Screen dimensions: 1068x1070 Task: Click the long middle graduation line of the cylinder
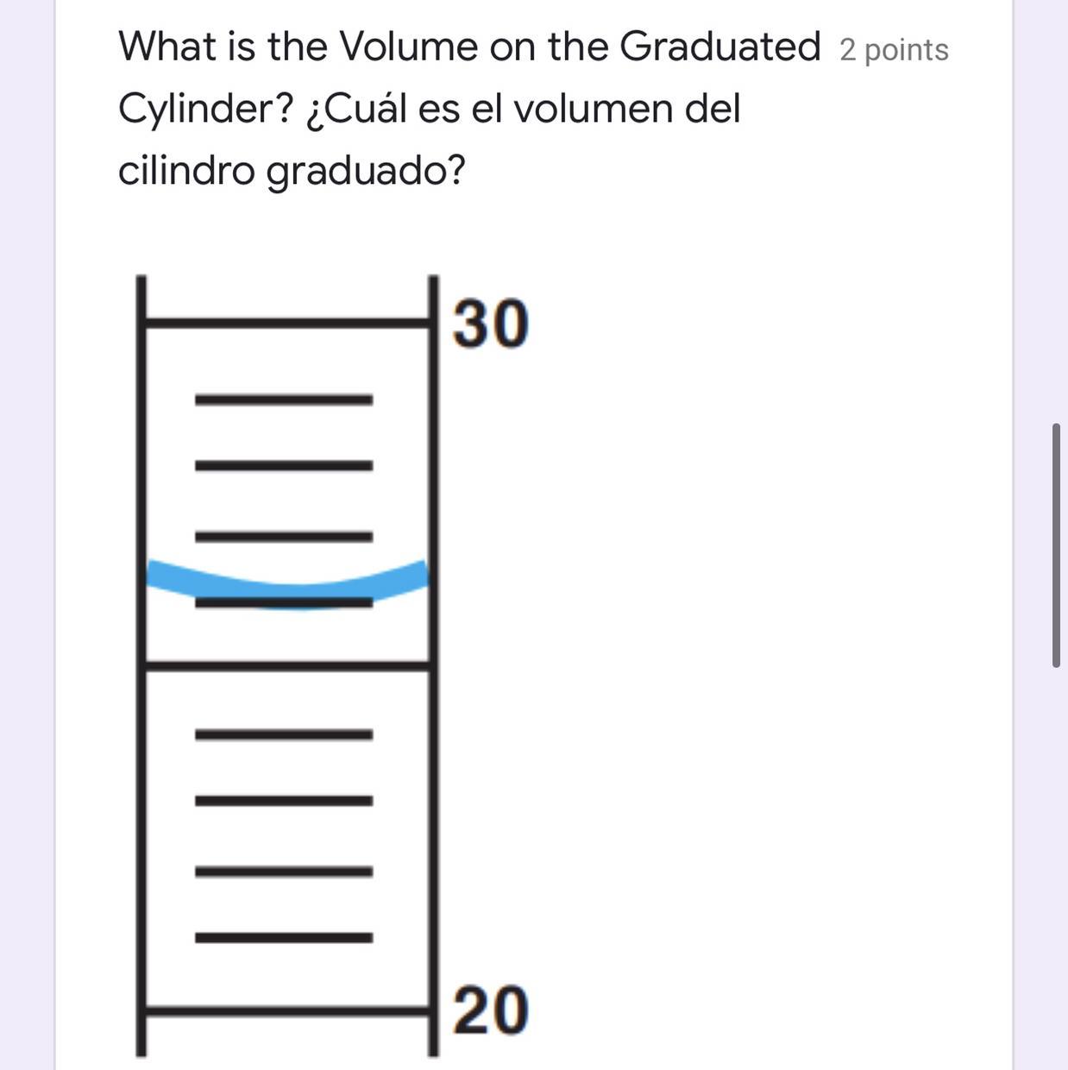coord(287,664)
